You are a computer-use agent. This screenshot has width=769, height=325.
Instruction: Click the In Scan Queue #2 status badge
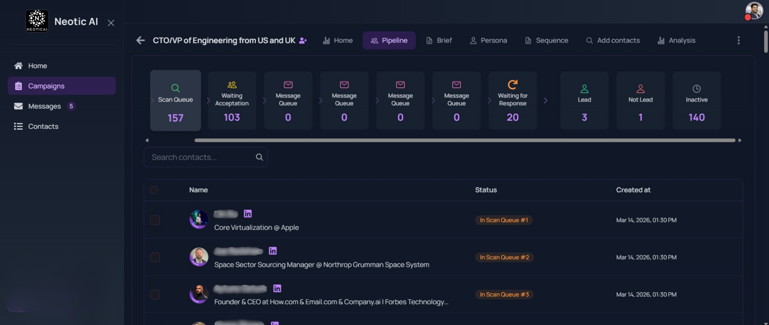click(504, 257)
